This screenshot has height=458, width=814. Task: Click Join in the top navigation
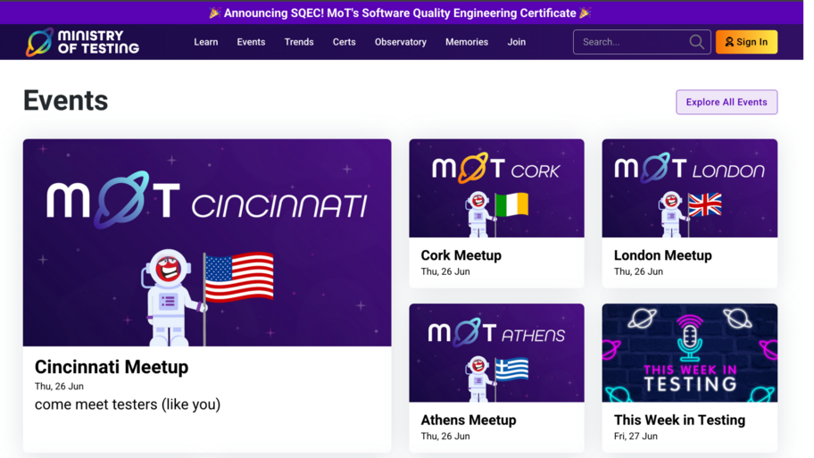517,42
